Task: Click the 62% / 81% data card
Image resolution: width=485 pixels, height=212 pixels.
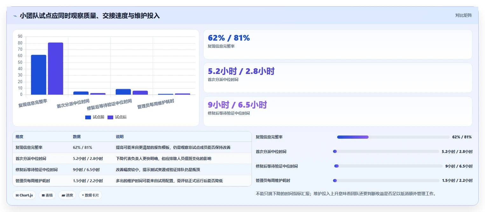Action: pyautogui.click(x=338, y=44)
